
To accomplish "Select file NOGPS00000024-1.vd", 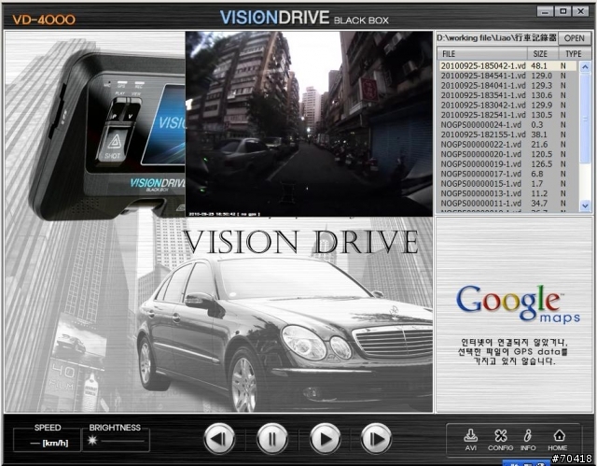I will [507, 125].
